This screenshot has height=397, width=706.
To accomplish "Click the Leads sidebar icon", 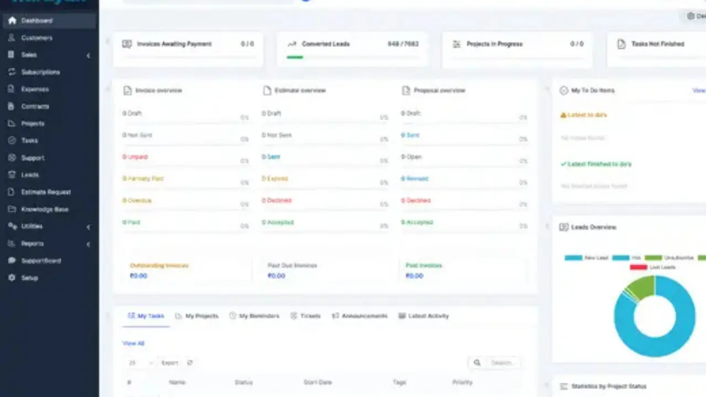I will (x=12, y=175).
